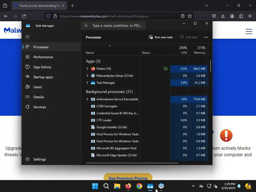Click the horizontal scrollbar under process list
The width and height of the screenshot is (256, 192).
132,163
